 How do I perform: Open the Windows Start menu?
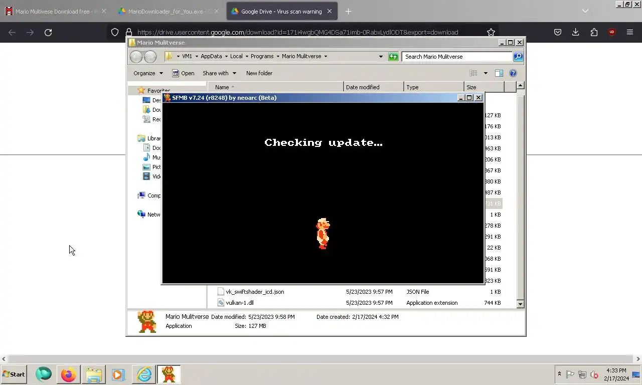(x=14, y=374)
